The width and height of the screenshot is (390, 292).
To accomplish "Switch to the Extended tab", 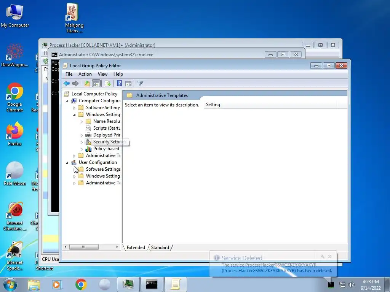I will tap(136, 248).
